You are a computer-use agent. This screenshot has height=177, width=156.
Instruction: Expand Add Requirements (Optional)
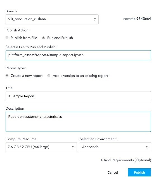click(x=126, y=160)
